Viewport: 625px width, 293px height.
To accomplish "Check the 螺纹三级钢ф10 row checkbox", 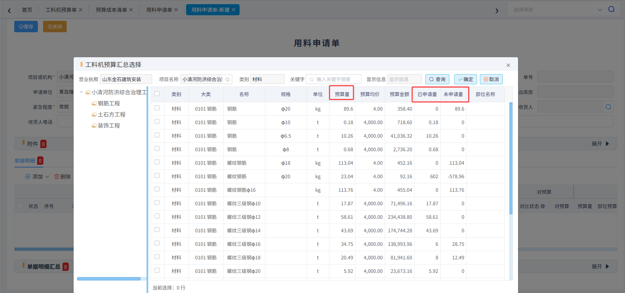I will (157, 202).
